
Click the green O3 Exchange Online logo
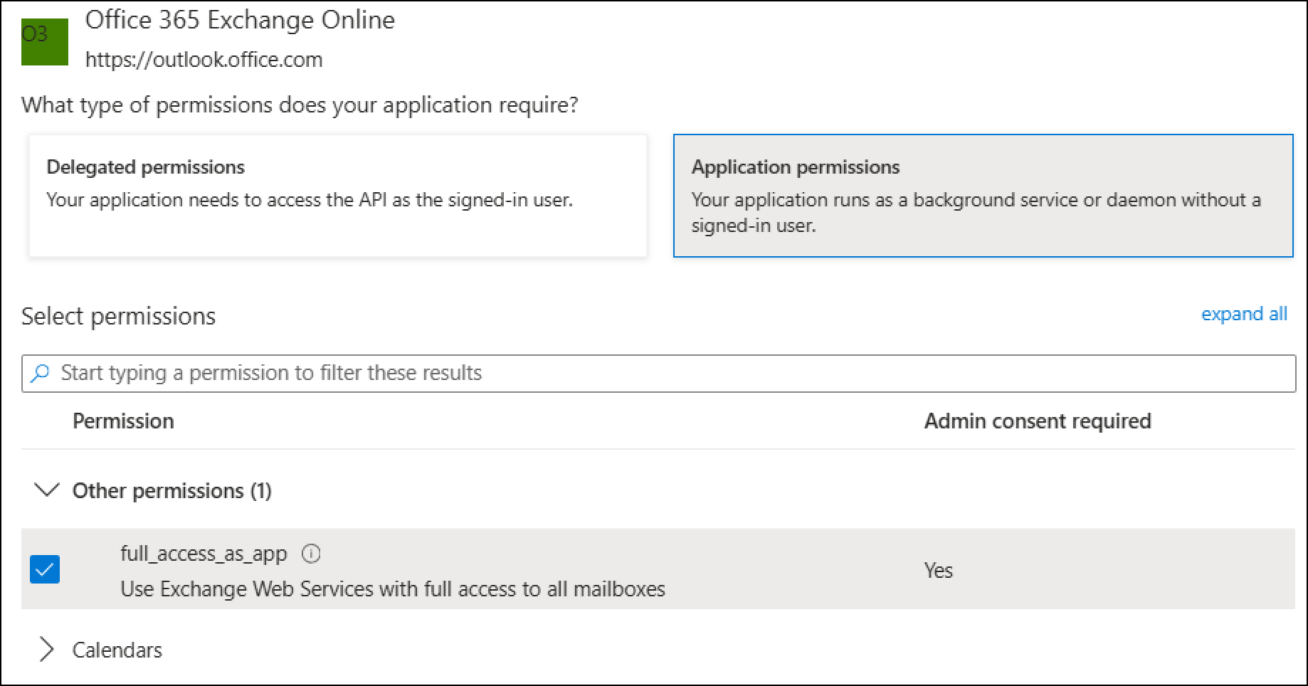pos(45,42)
